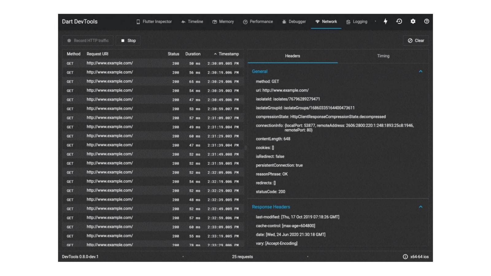Screen dimensions: 491x276
Task: Open the DevTools settings gear
Action: [x=413, y=21]
